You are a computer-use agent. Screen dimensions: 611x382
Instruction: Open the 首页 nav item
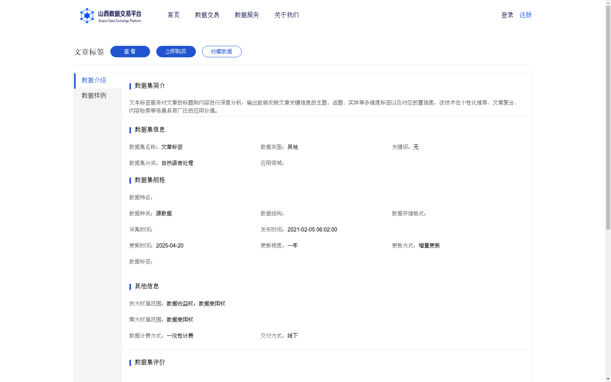(x=173, y=15)
